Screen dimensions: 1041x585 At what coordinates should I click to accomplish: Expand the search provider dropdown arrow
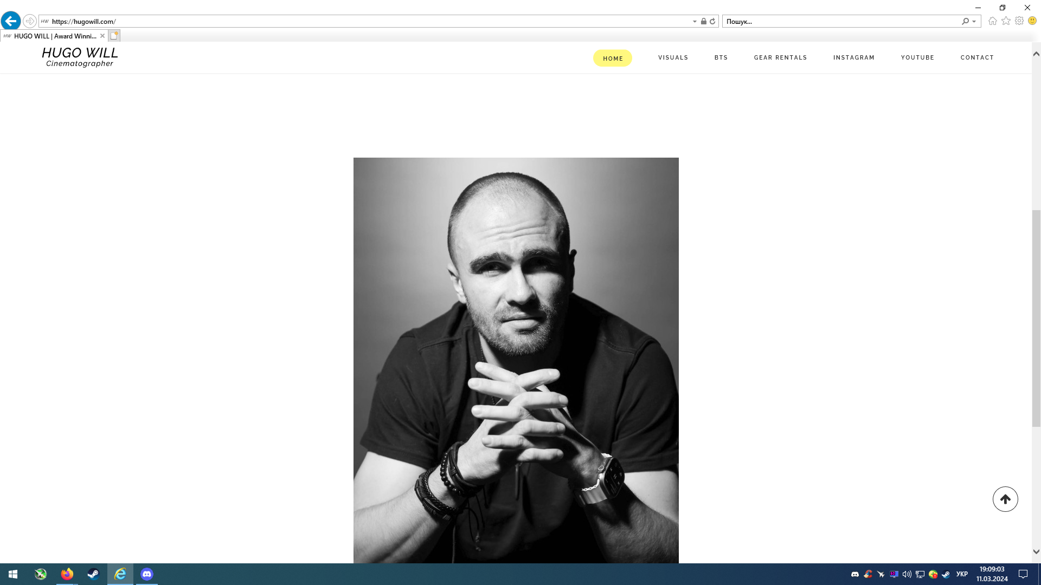tap(974, 22)
